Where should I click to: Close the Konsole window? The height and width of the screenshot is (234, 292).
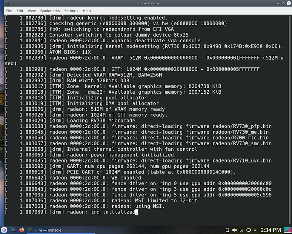[x=289, y=3]
